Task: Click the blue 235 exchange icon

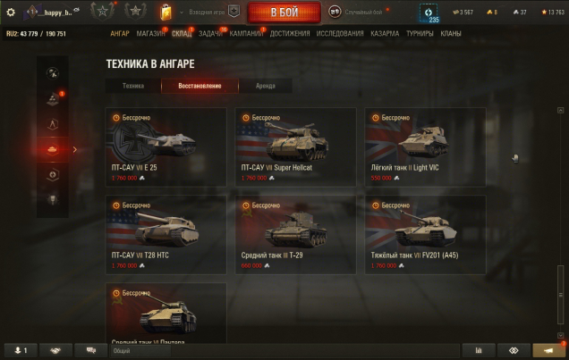Action: pyautogui.click(x=429, y=13)
